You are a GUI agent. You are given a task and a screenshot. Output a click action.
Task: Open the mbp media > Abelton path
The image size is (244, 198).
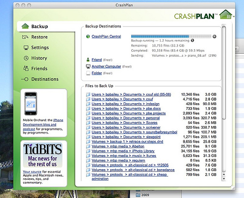pos(118,146)
